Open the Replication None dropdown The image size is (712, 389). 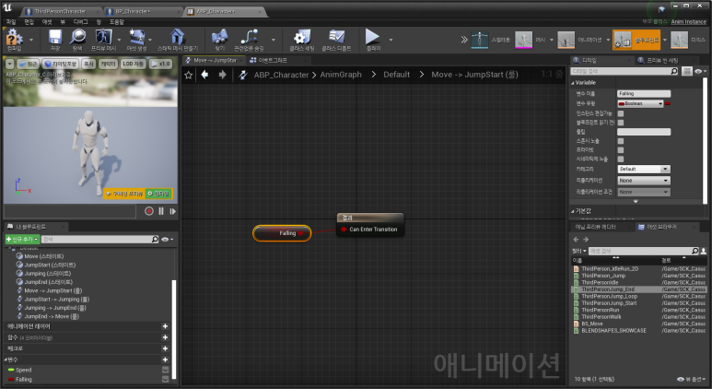(644, 181)
